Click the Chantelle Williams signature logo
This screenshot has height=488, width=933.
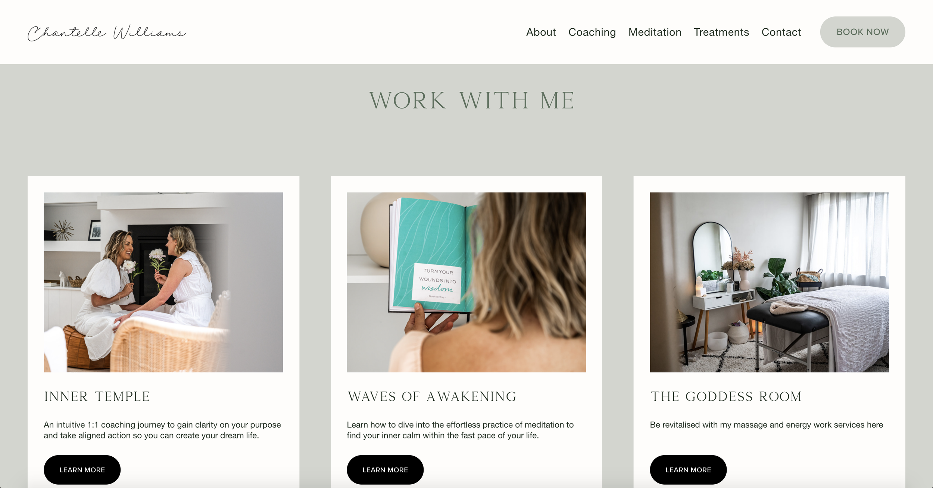point(107,33)
